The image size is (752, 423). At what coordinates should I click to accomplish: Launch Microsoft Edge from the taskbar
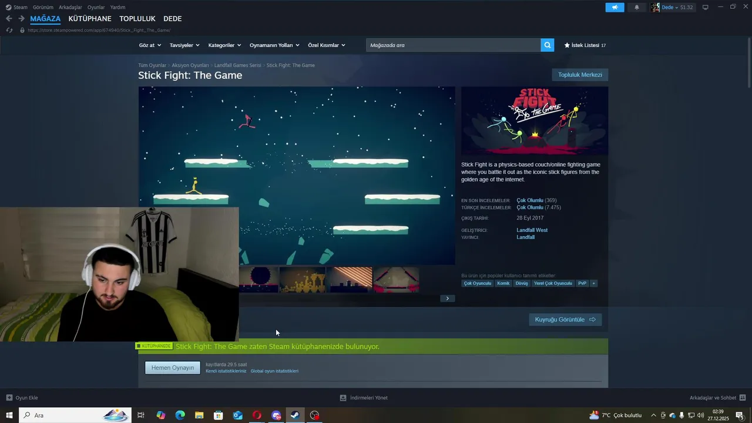coord(180,415)
